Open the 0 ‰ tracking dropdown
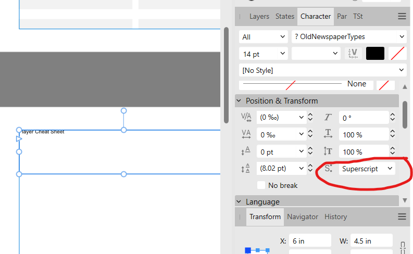 click(281, 134)
